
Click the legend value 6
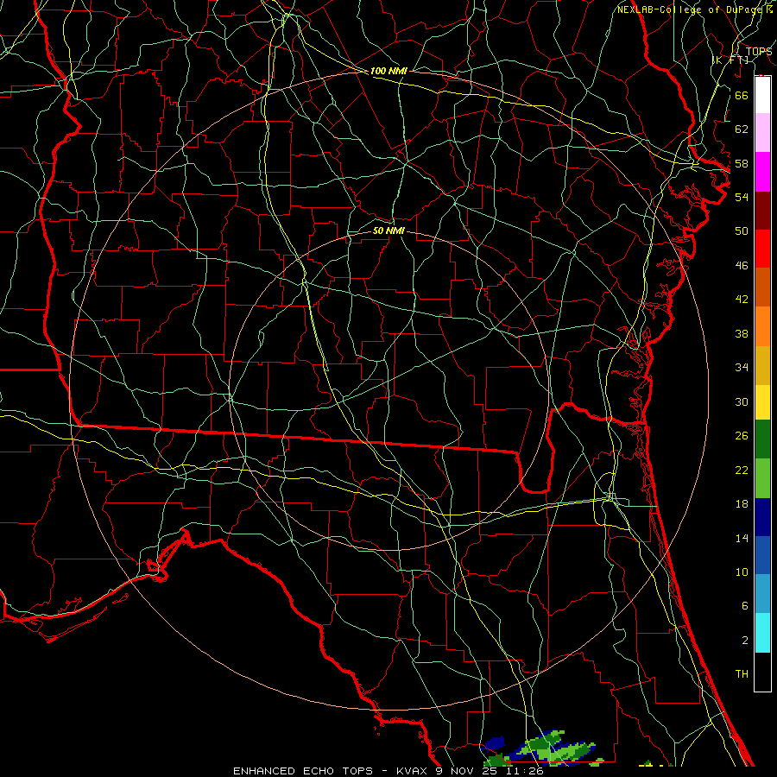click(x=744, y=606)
